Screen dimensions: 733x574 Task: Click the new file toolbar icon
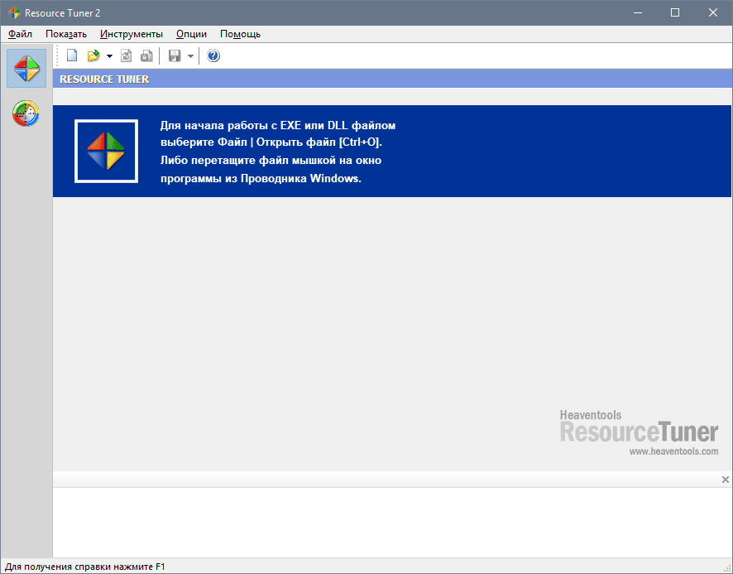[72, 56]
